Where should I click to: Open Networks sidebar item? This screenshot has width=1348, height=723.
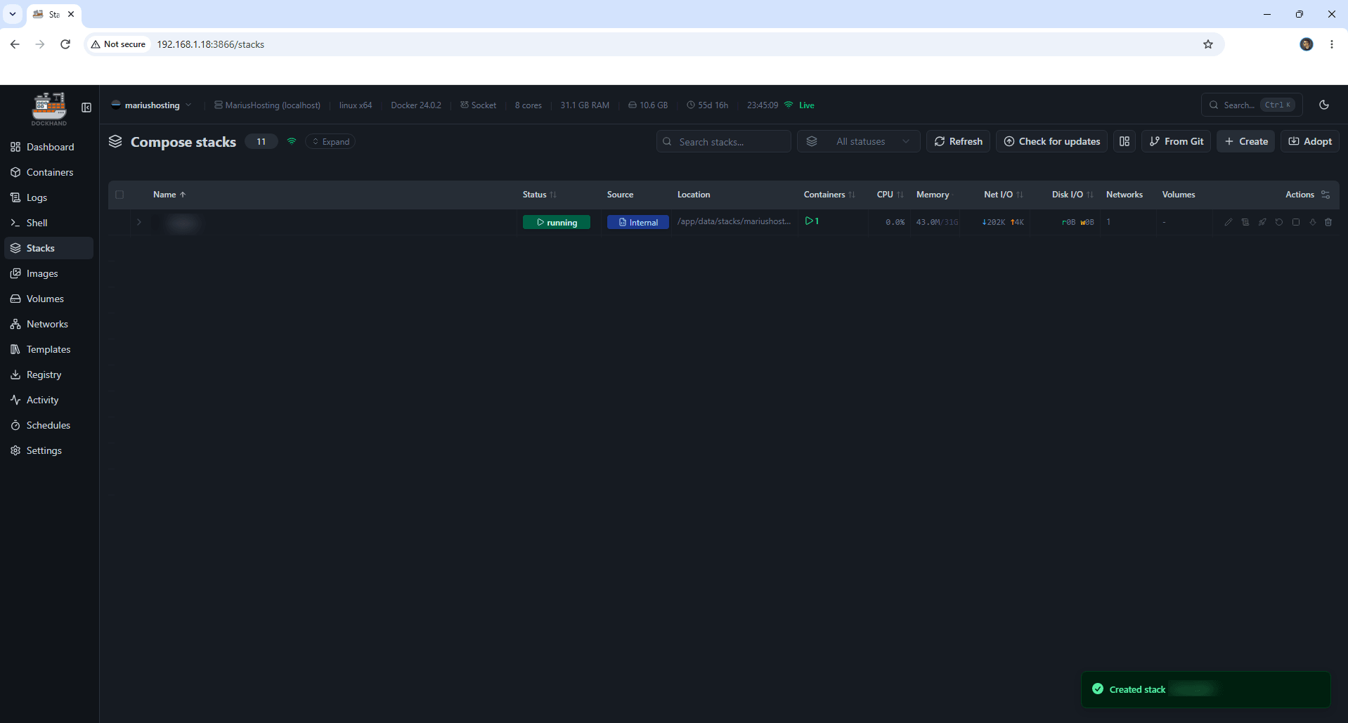coord(49,324)
